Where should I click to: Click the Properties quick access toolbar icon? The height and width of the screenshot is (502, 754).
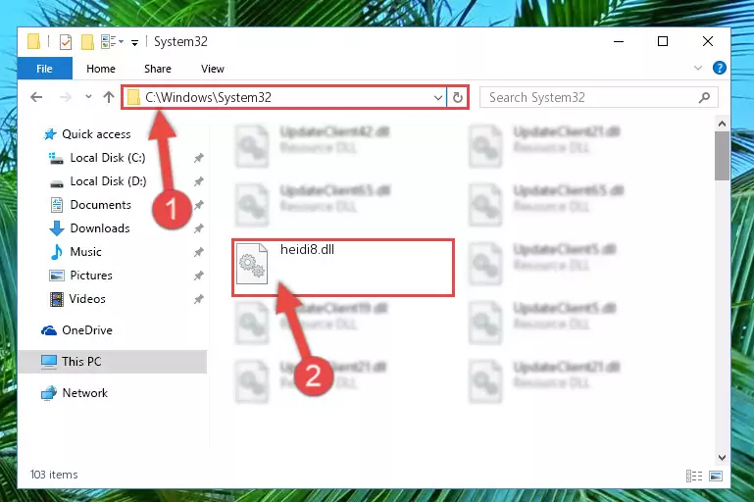66,42
